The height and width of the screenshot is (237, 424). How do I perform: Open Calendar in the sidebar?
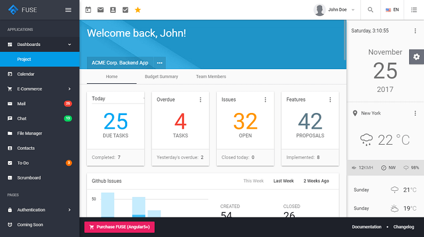point(40,74)
